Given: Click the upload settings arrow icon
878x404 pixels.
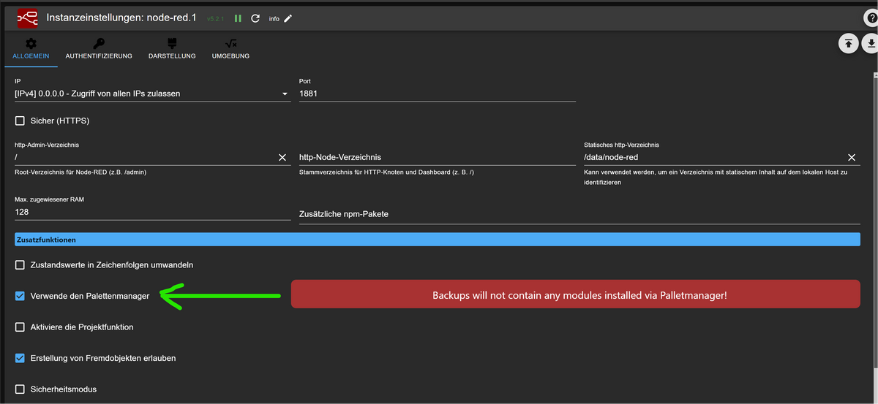Looking at the screenshot, I should click(848, 43).
